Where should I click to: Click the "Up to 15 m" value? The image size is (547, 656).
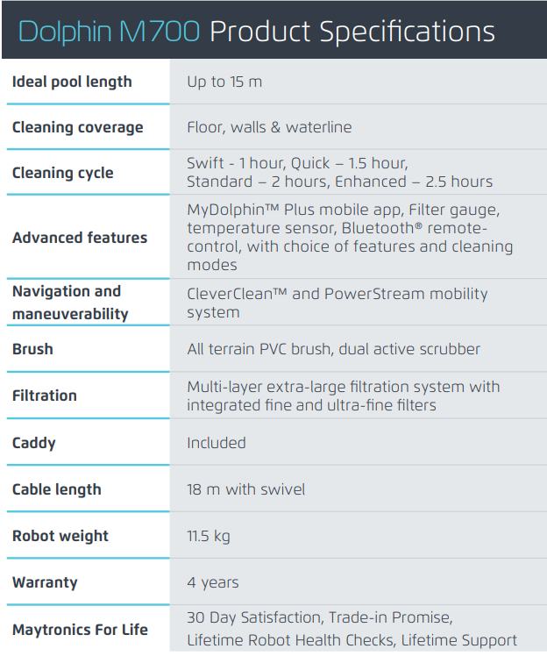click(224, 82)
